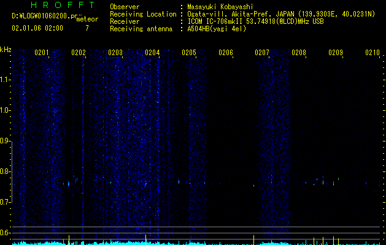Click the yellow meteor detection bar just before 0207
Viewport: 386px width, 245px height.
(253, 240)
